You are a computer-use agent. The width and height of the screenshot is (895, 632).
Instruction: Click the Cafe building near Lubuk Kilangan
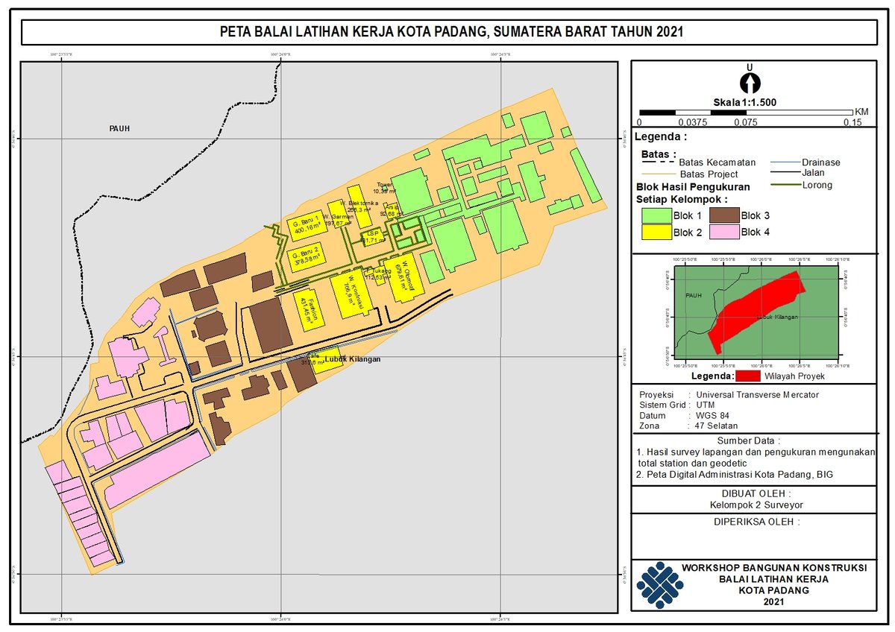pos(326,360)
